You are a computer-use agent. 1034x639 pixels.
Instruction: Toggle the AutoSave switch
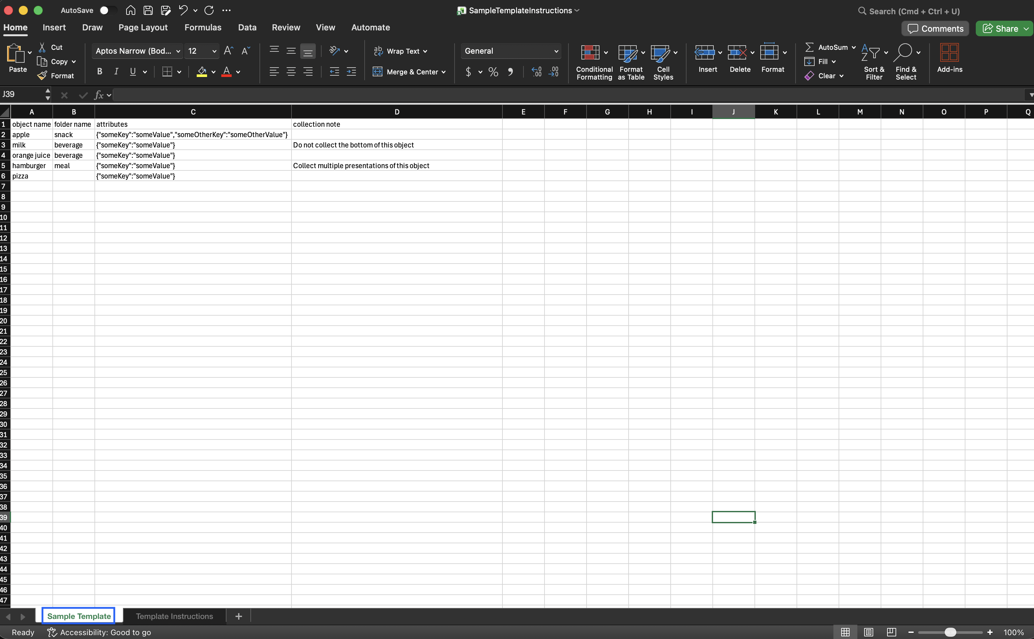click(107, 11)
